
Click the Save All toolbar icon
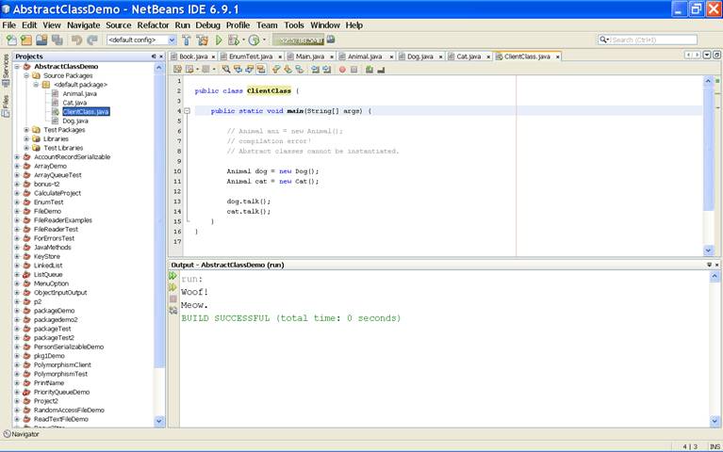coord(58,40)
